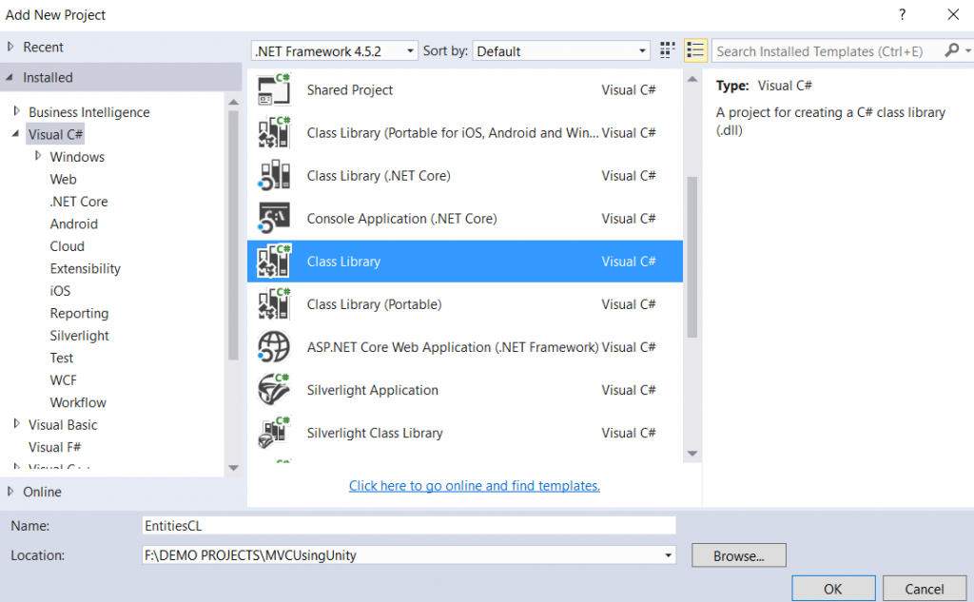The image size is (974, 602).
Task: Open the Location path dropdown
Action: [x=669, y=555]
